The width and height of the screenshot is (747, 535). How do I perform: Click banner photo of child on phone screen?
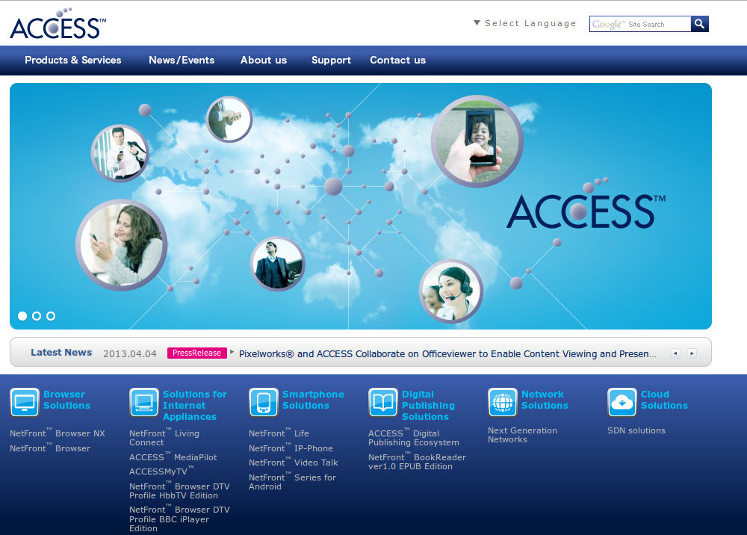[477, 141]
